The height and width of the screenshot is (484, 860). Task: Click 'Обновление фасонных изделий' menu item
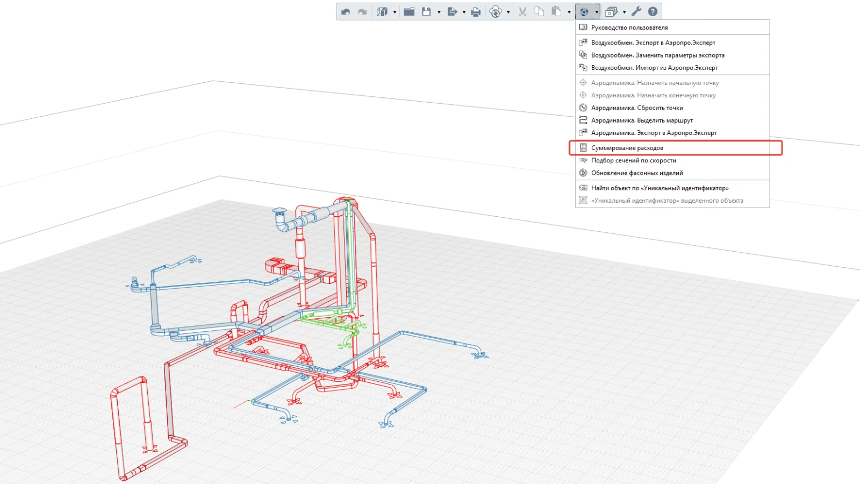click(x=636, y=173)
